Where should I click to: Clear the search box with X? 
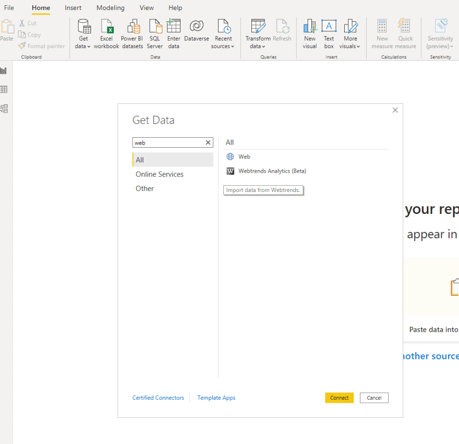coord(208,142)
